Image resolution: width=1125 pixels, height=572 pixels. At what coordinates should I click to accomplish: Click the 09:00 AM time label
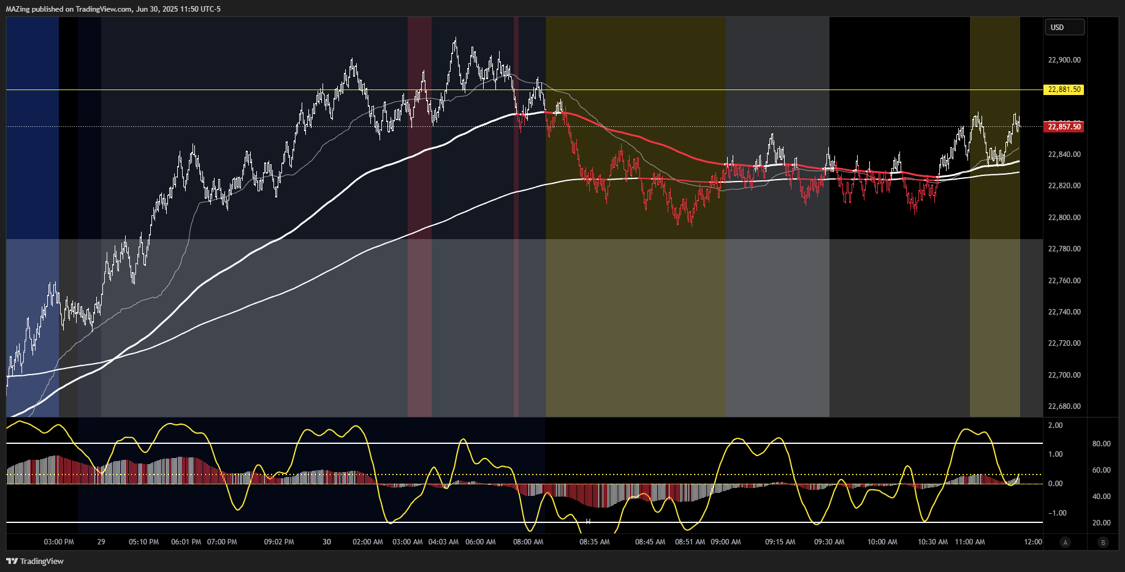725,542
